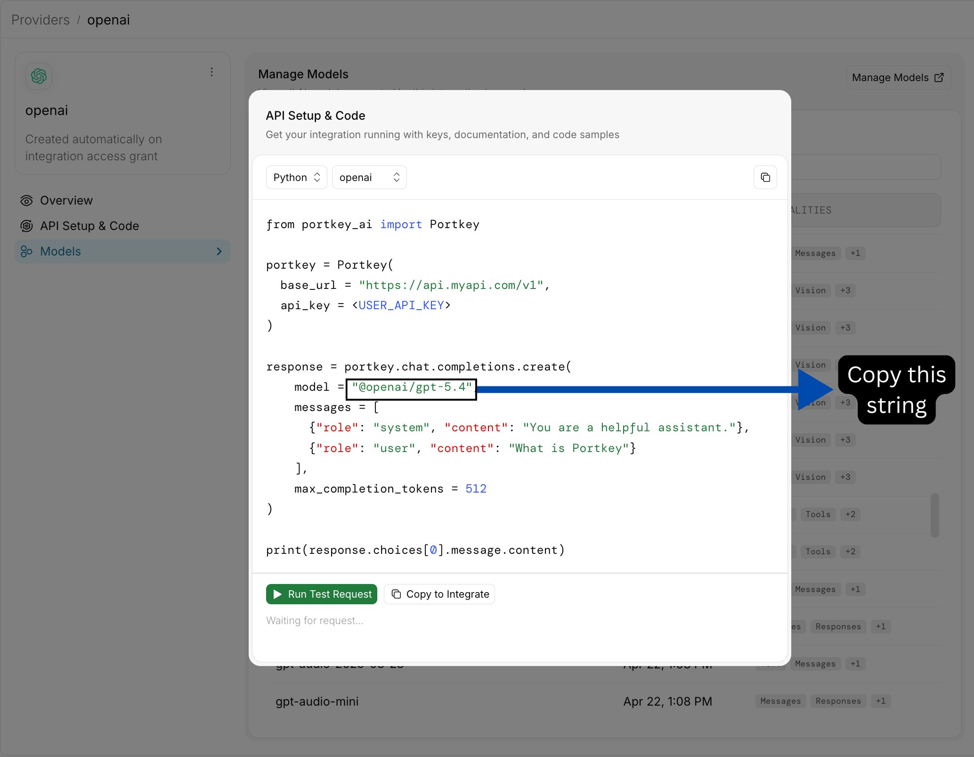The image size is (974, 757).
Task: Click the Manage Models heading text
Action: (303, 74)
